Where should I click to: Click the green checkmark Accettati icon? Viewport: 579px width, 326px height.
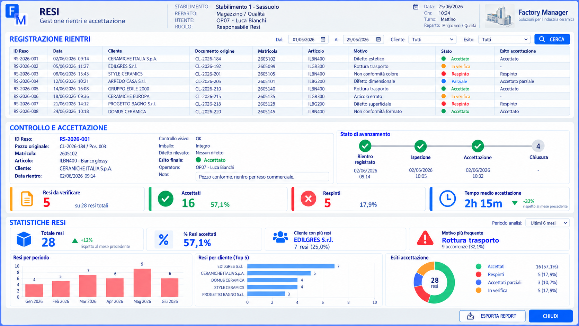coord(166,199)
